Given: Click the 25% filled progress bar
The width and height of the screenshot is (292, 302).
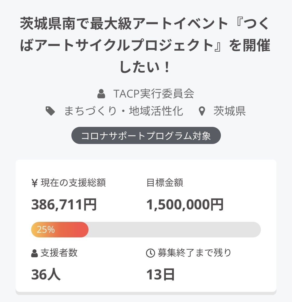Looking at the screenshot, I should [x=60, y=230].
